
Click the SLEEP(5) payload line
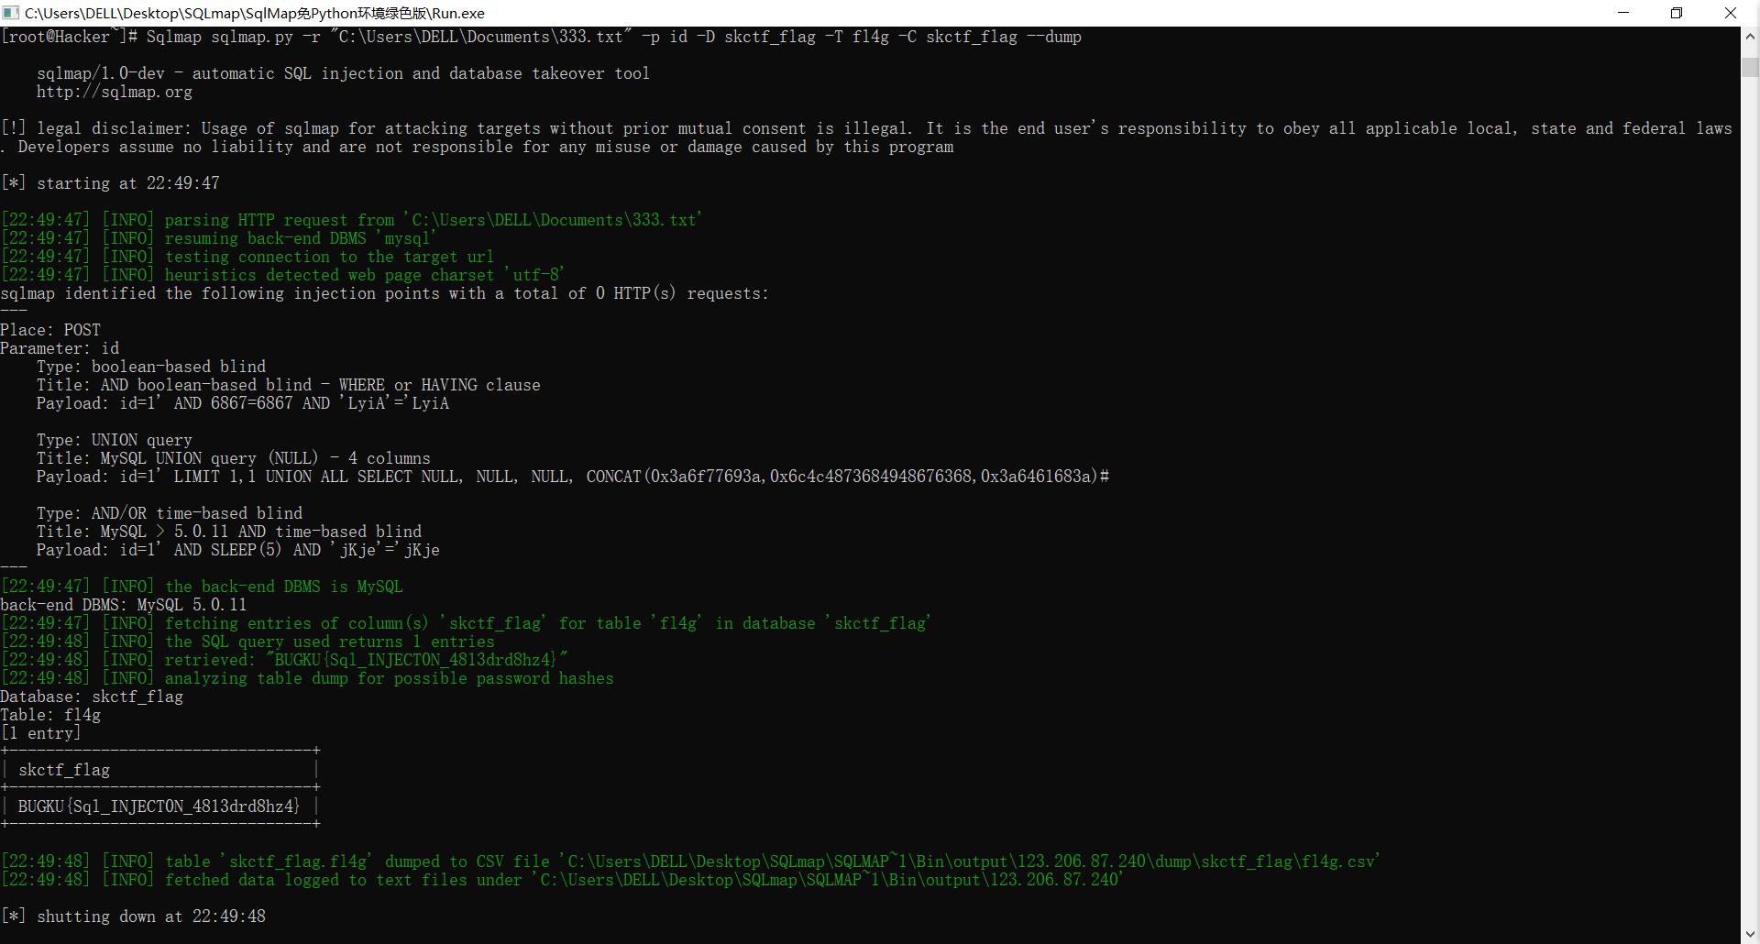tap(238, 550)
